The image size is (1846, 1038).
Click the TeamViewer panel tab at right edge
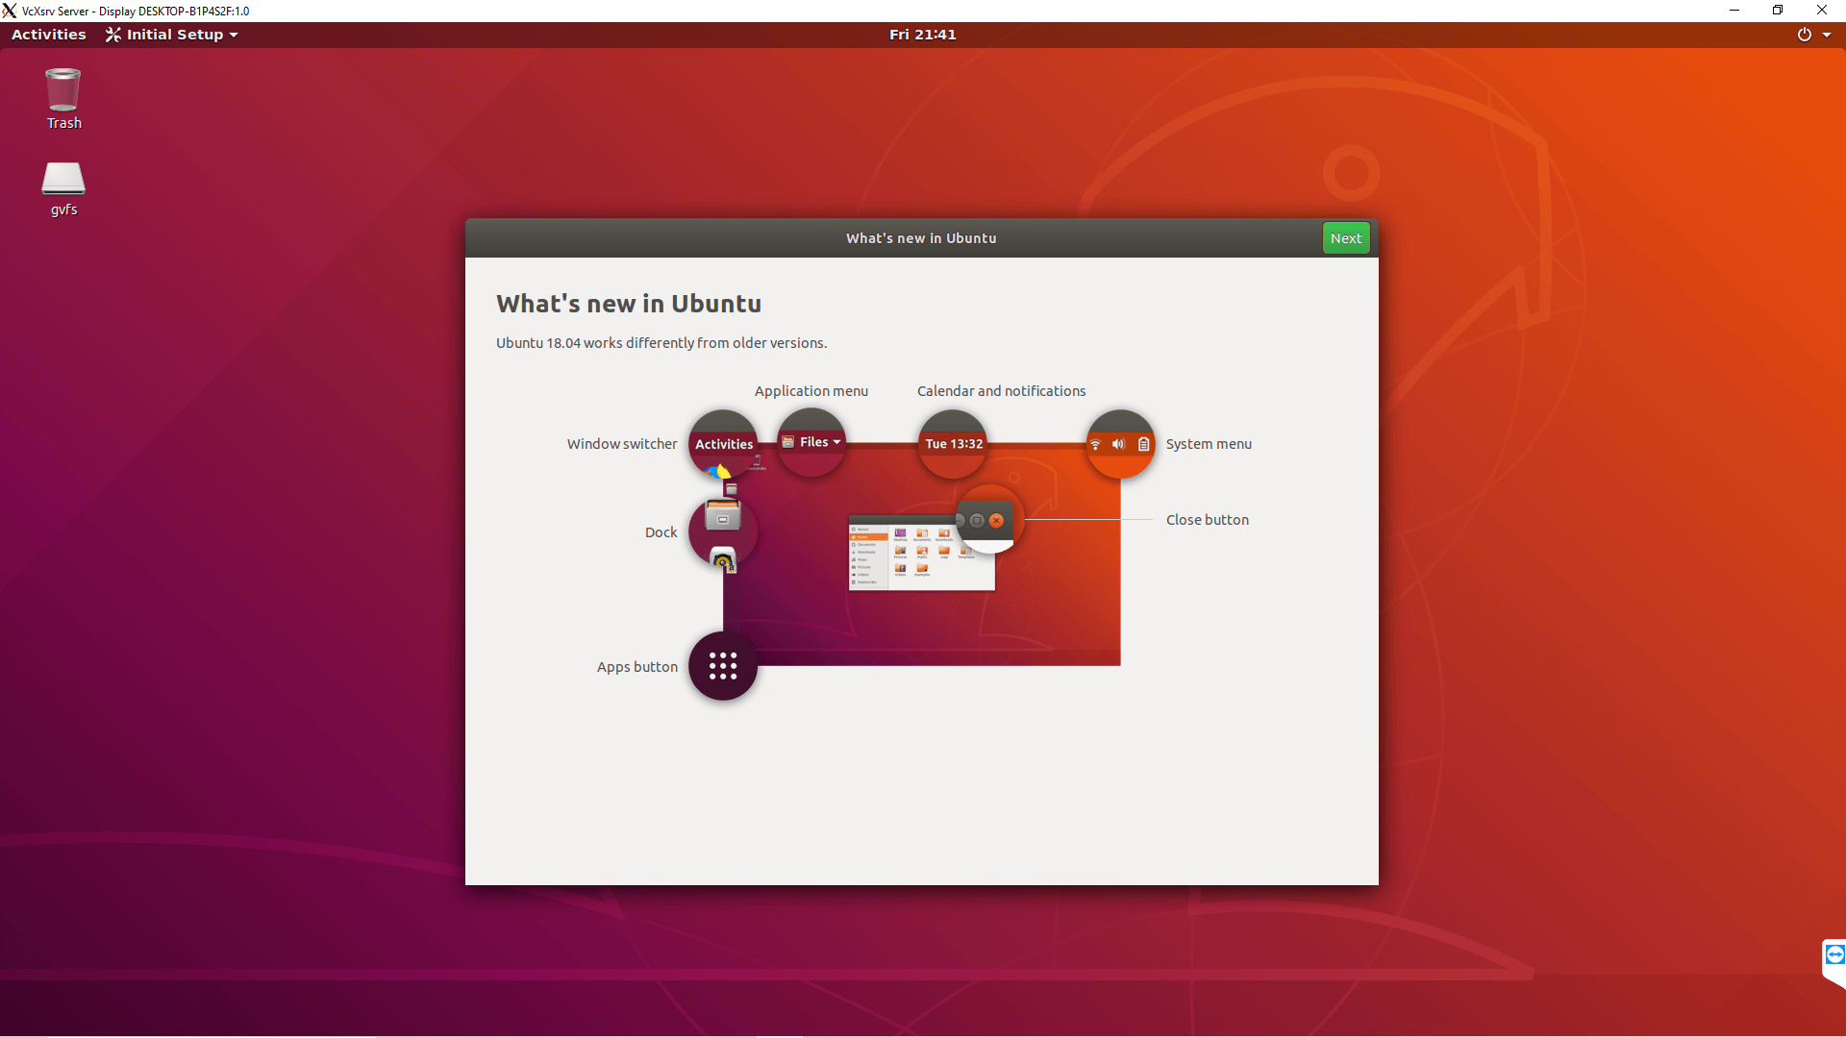[x=1834, y=955]
